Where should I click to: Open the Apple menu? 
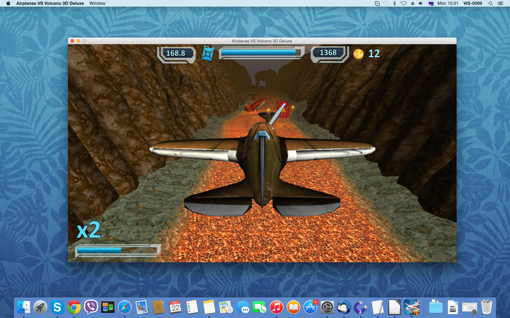8,3
